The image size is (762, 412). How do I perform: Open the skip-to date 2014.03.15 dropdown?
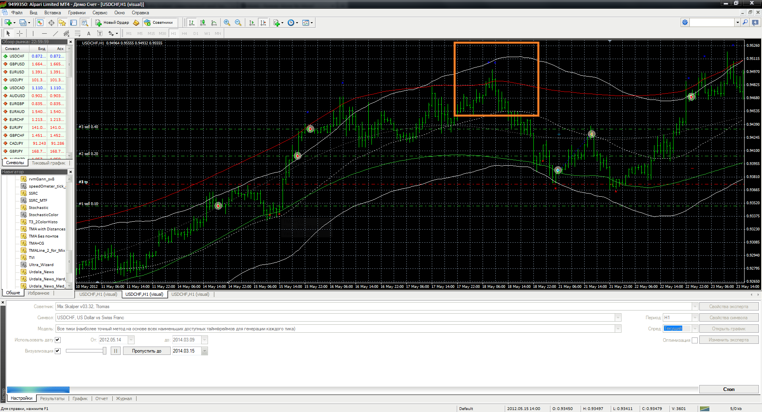click(205, 351)
